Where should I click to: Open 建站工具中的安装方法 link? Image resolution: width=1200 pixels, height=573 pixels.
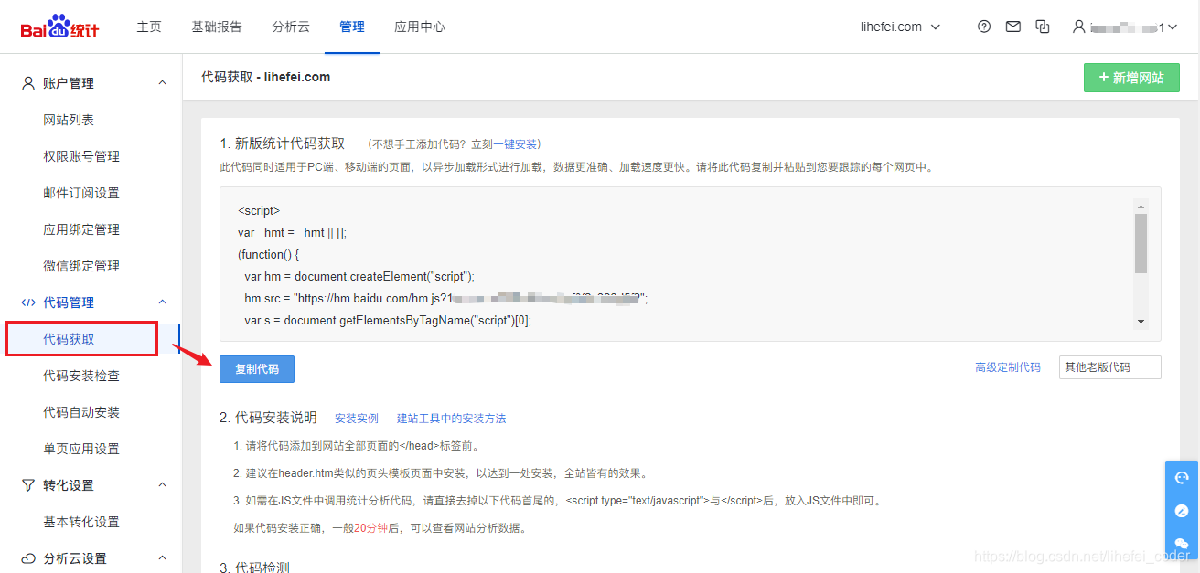[x=451, y=419]
